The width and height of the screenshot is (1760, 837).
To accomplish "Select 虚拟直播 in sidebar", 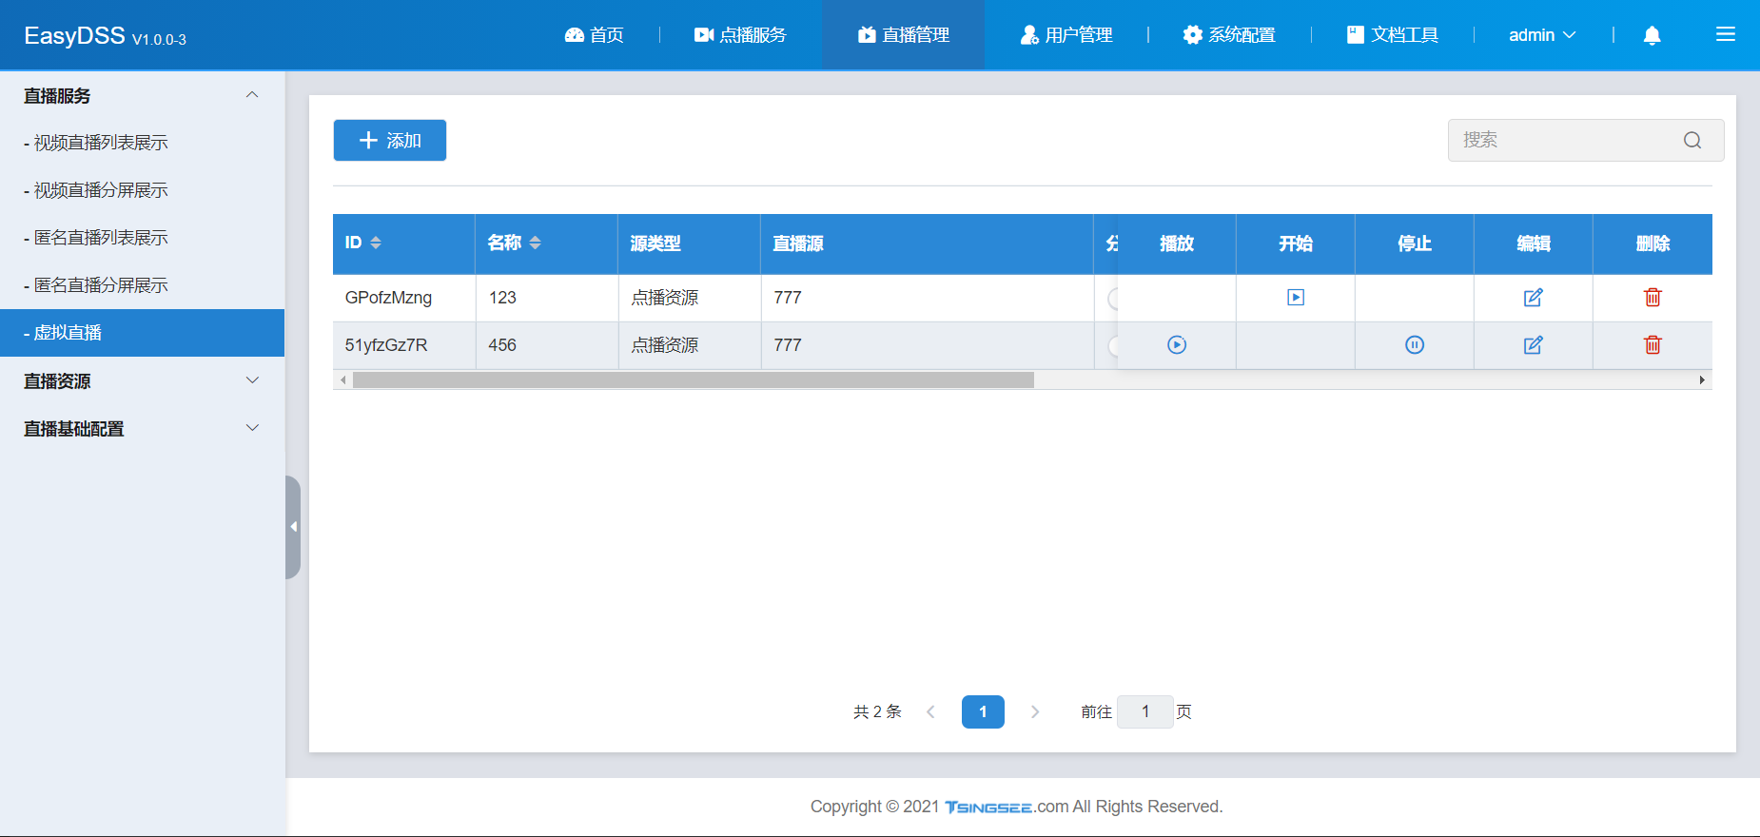I will [142, 333].
